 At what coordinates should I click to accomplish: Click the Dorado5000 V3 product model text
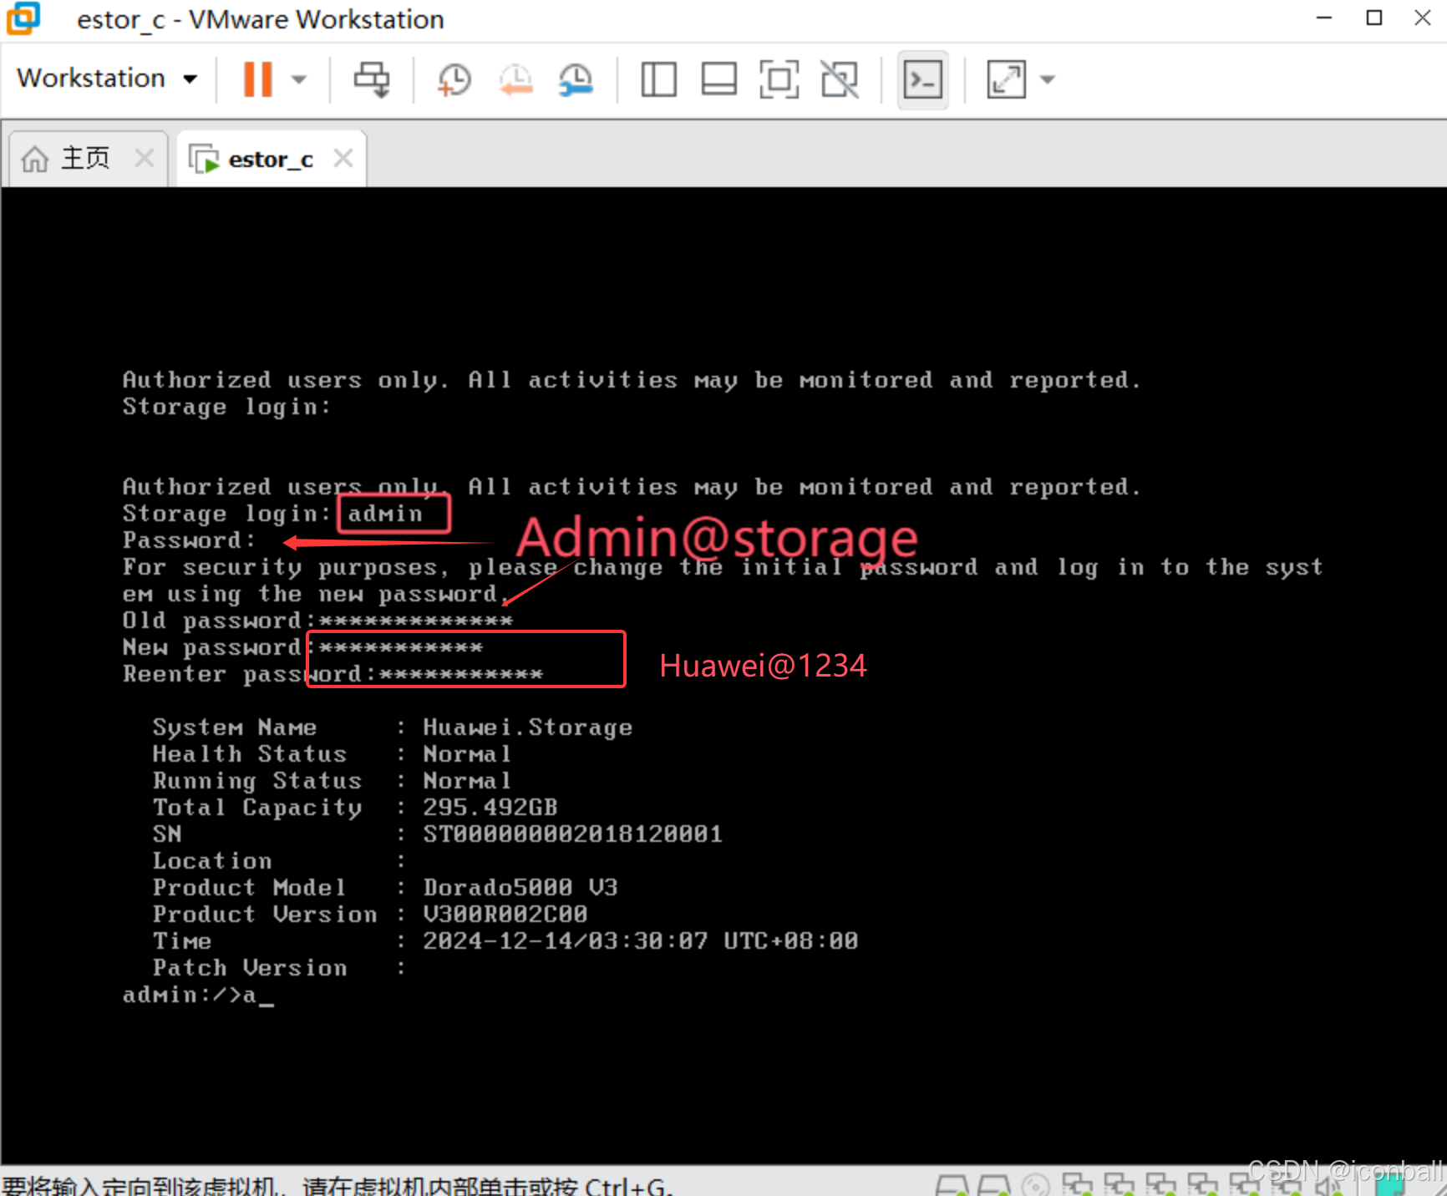click(520, 887)
